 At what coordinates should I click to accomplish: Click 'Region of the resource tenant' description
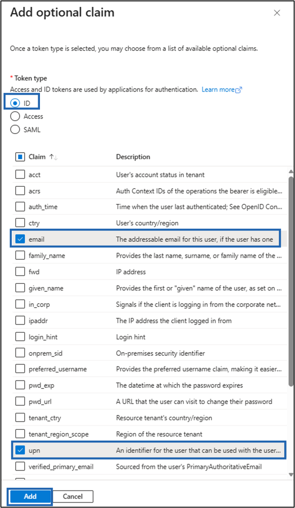tap(159, 434)
